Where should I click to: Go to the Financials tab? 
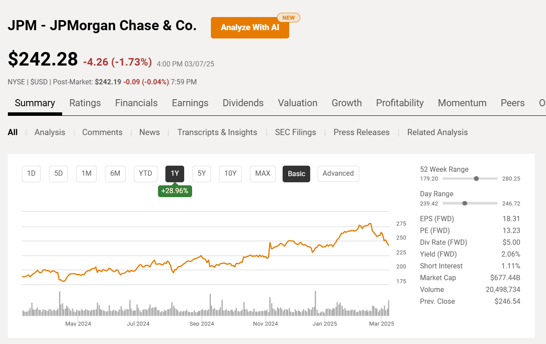[136, 103]
